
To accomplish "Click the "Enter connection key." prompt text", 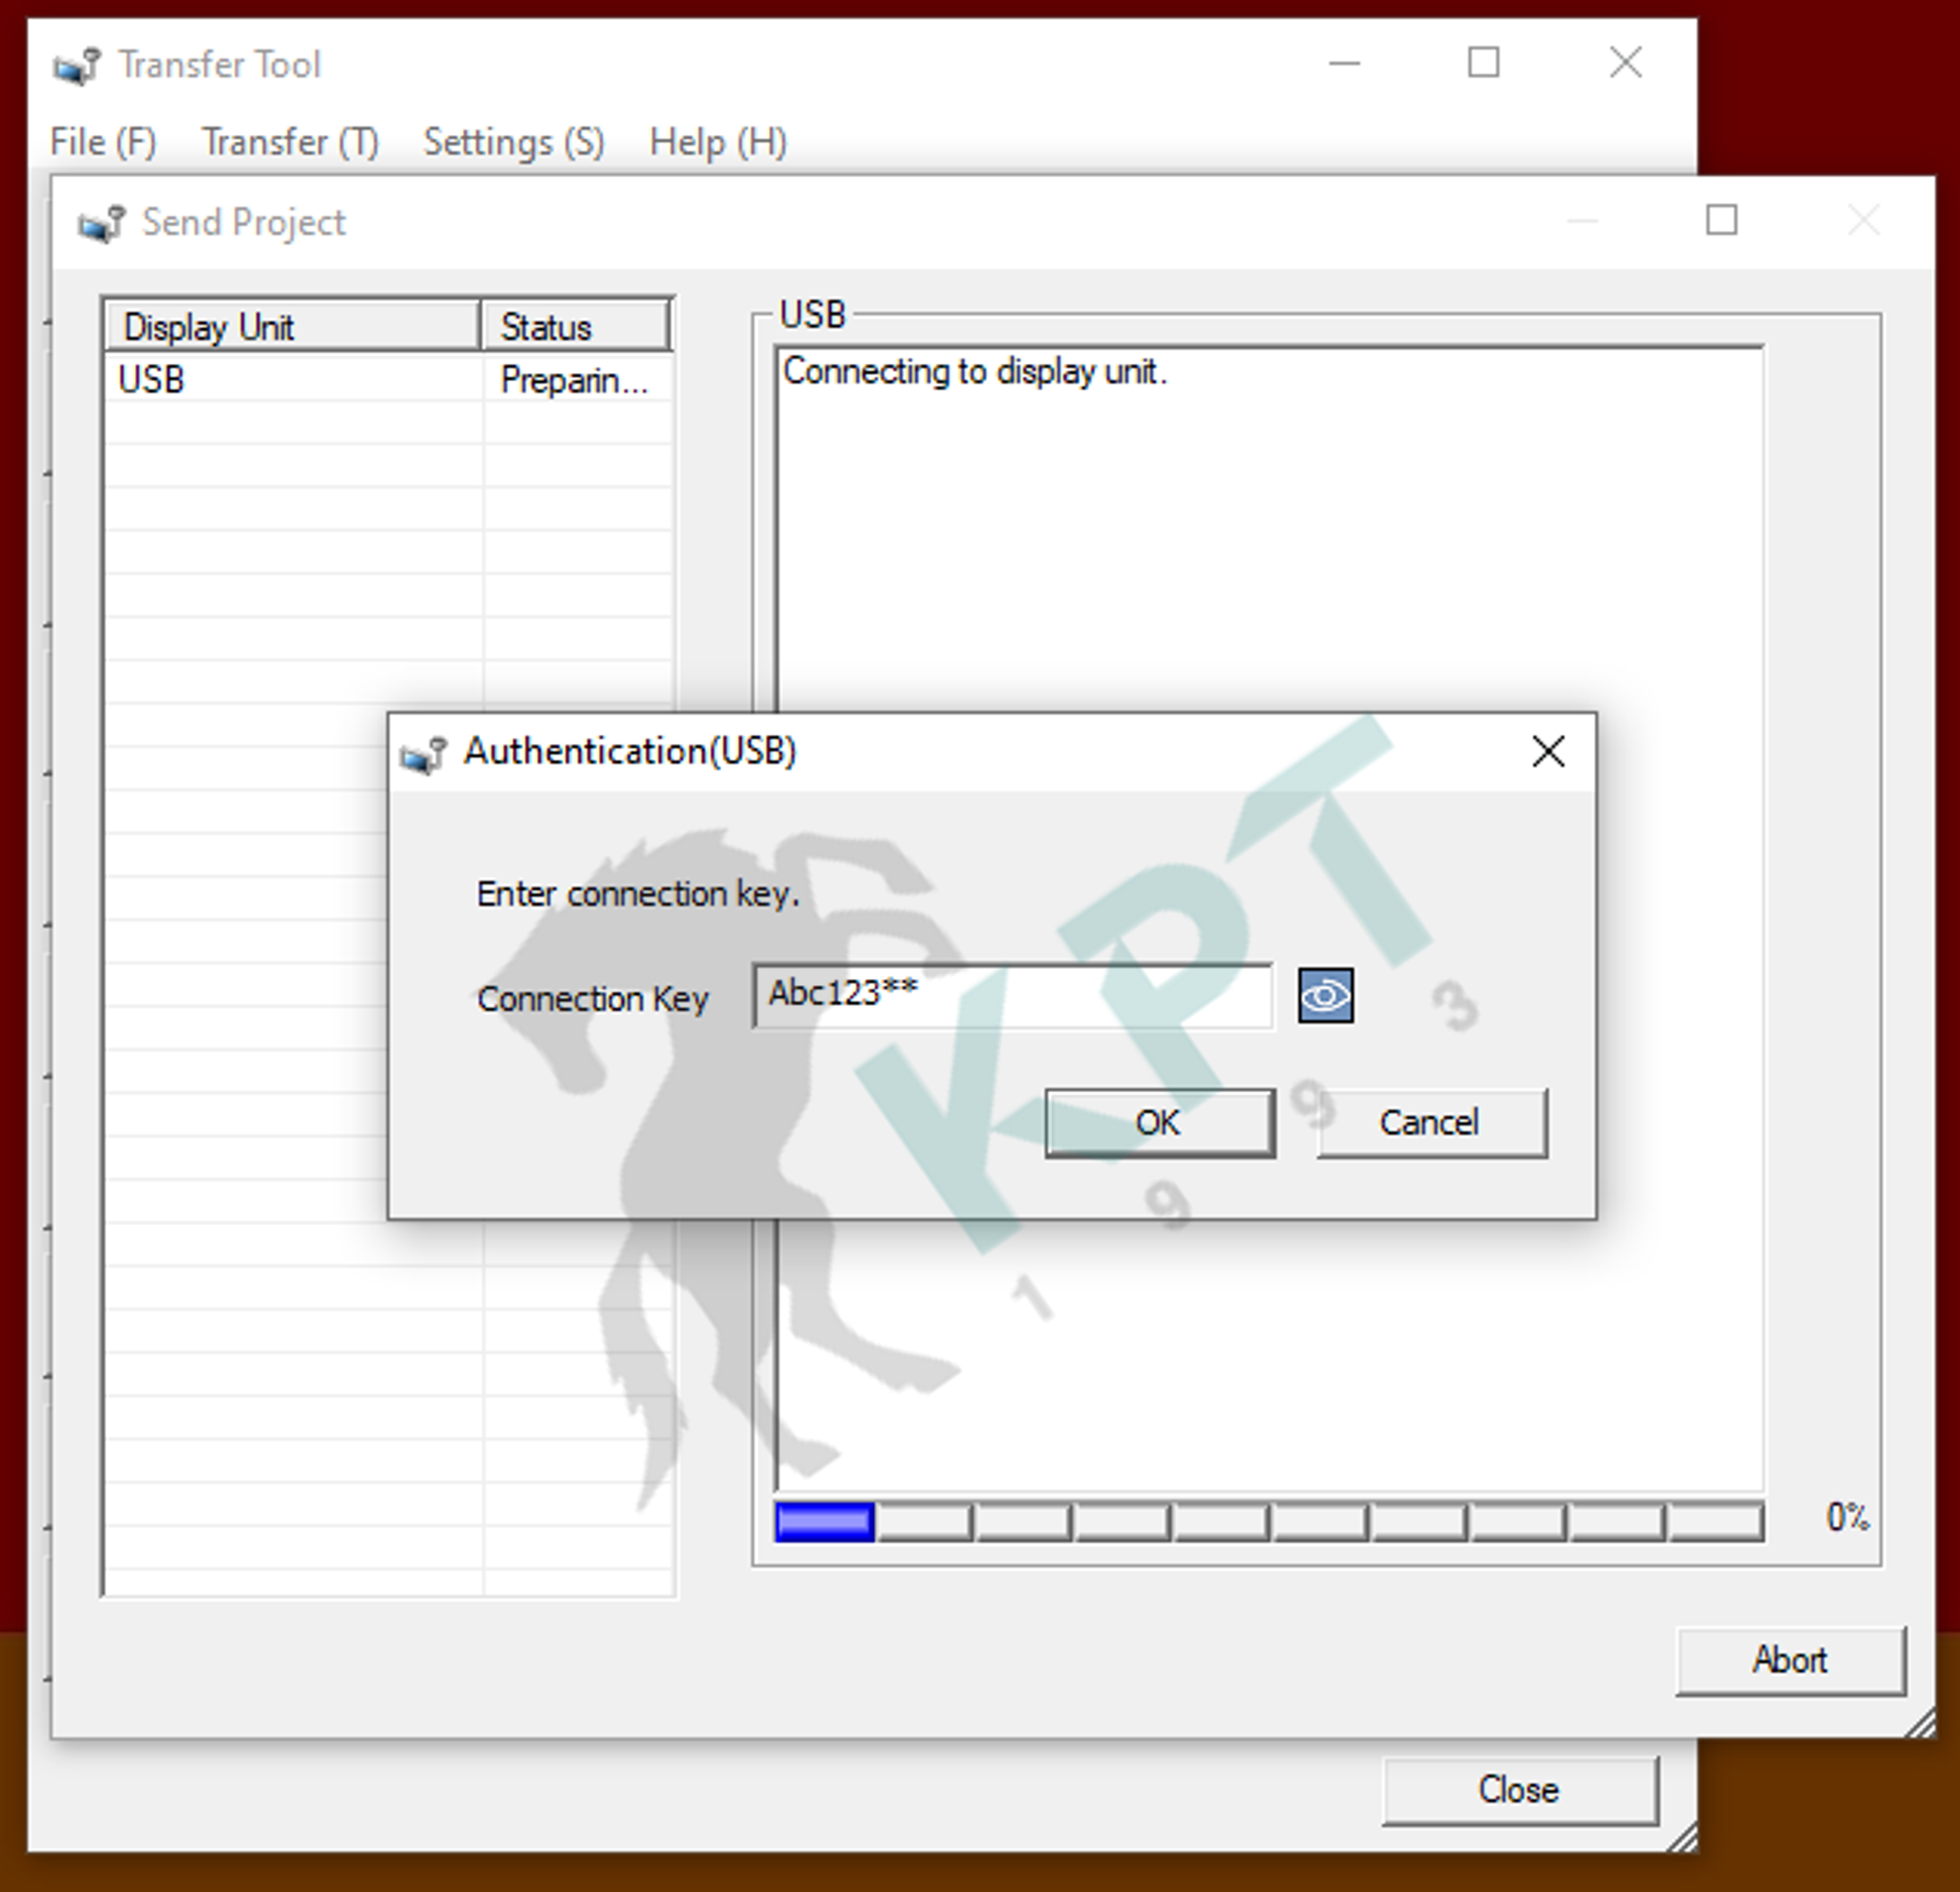I will (638, 893).
